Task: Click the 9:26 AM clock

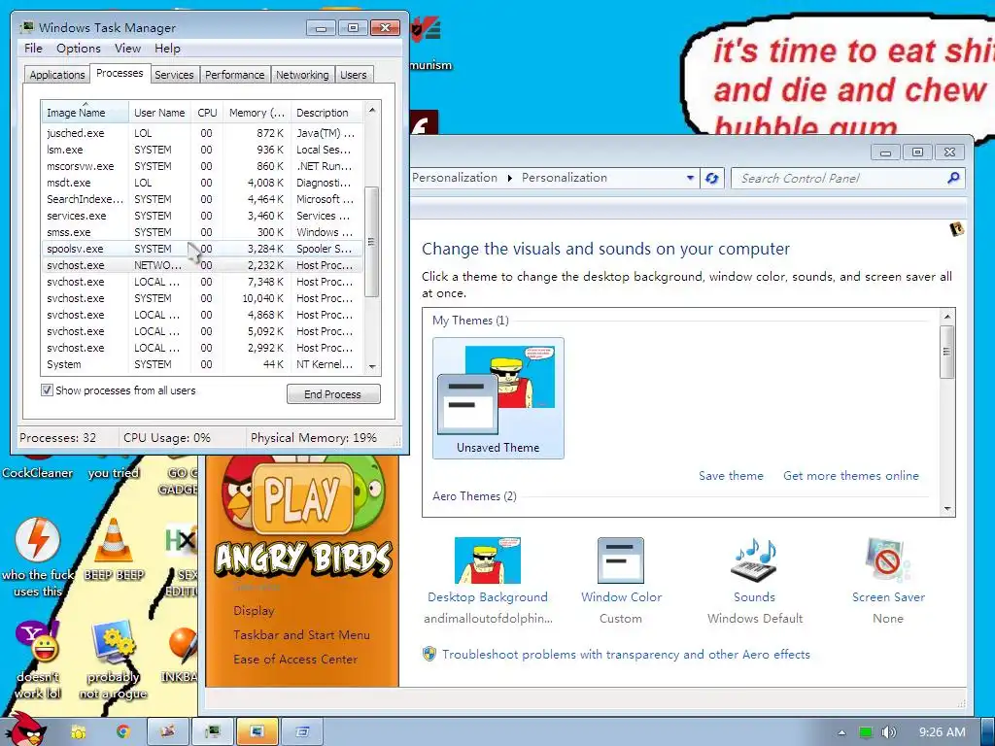Action: click(x=942, y=732)
